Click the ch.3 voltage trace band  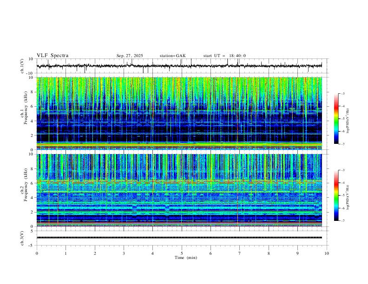[x=179, y=238]
